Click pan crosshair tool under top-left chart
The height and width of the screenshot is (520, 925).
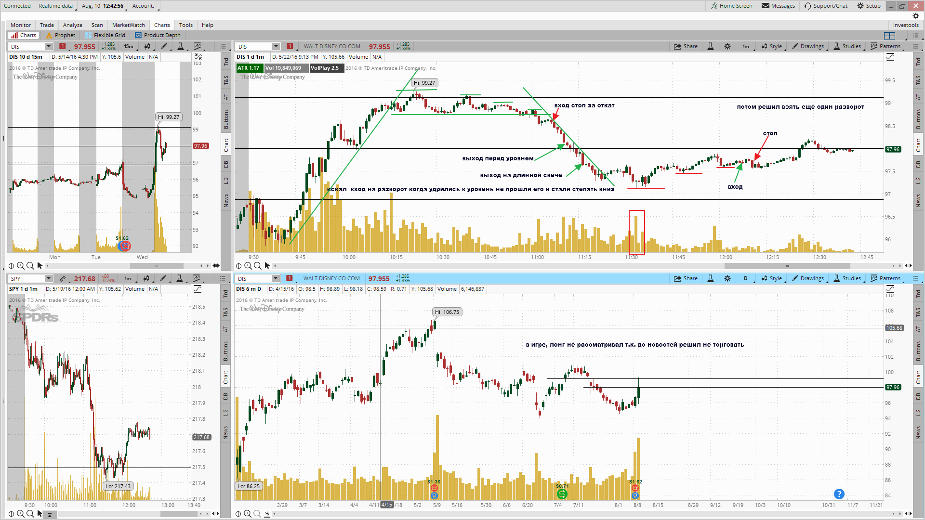(x=11, y=266)
